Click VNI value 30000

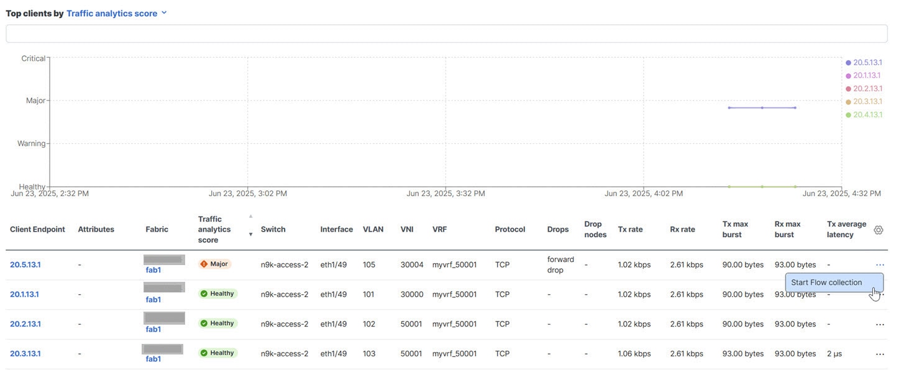pos(412,294)
